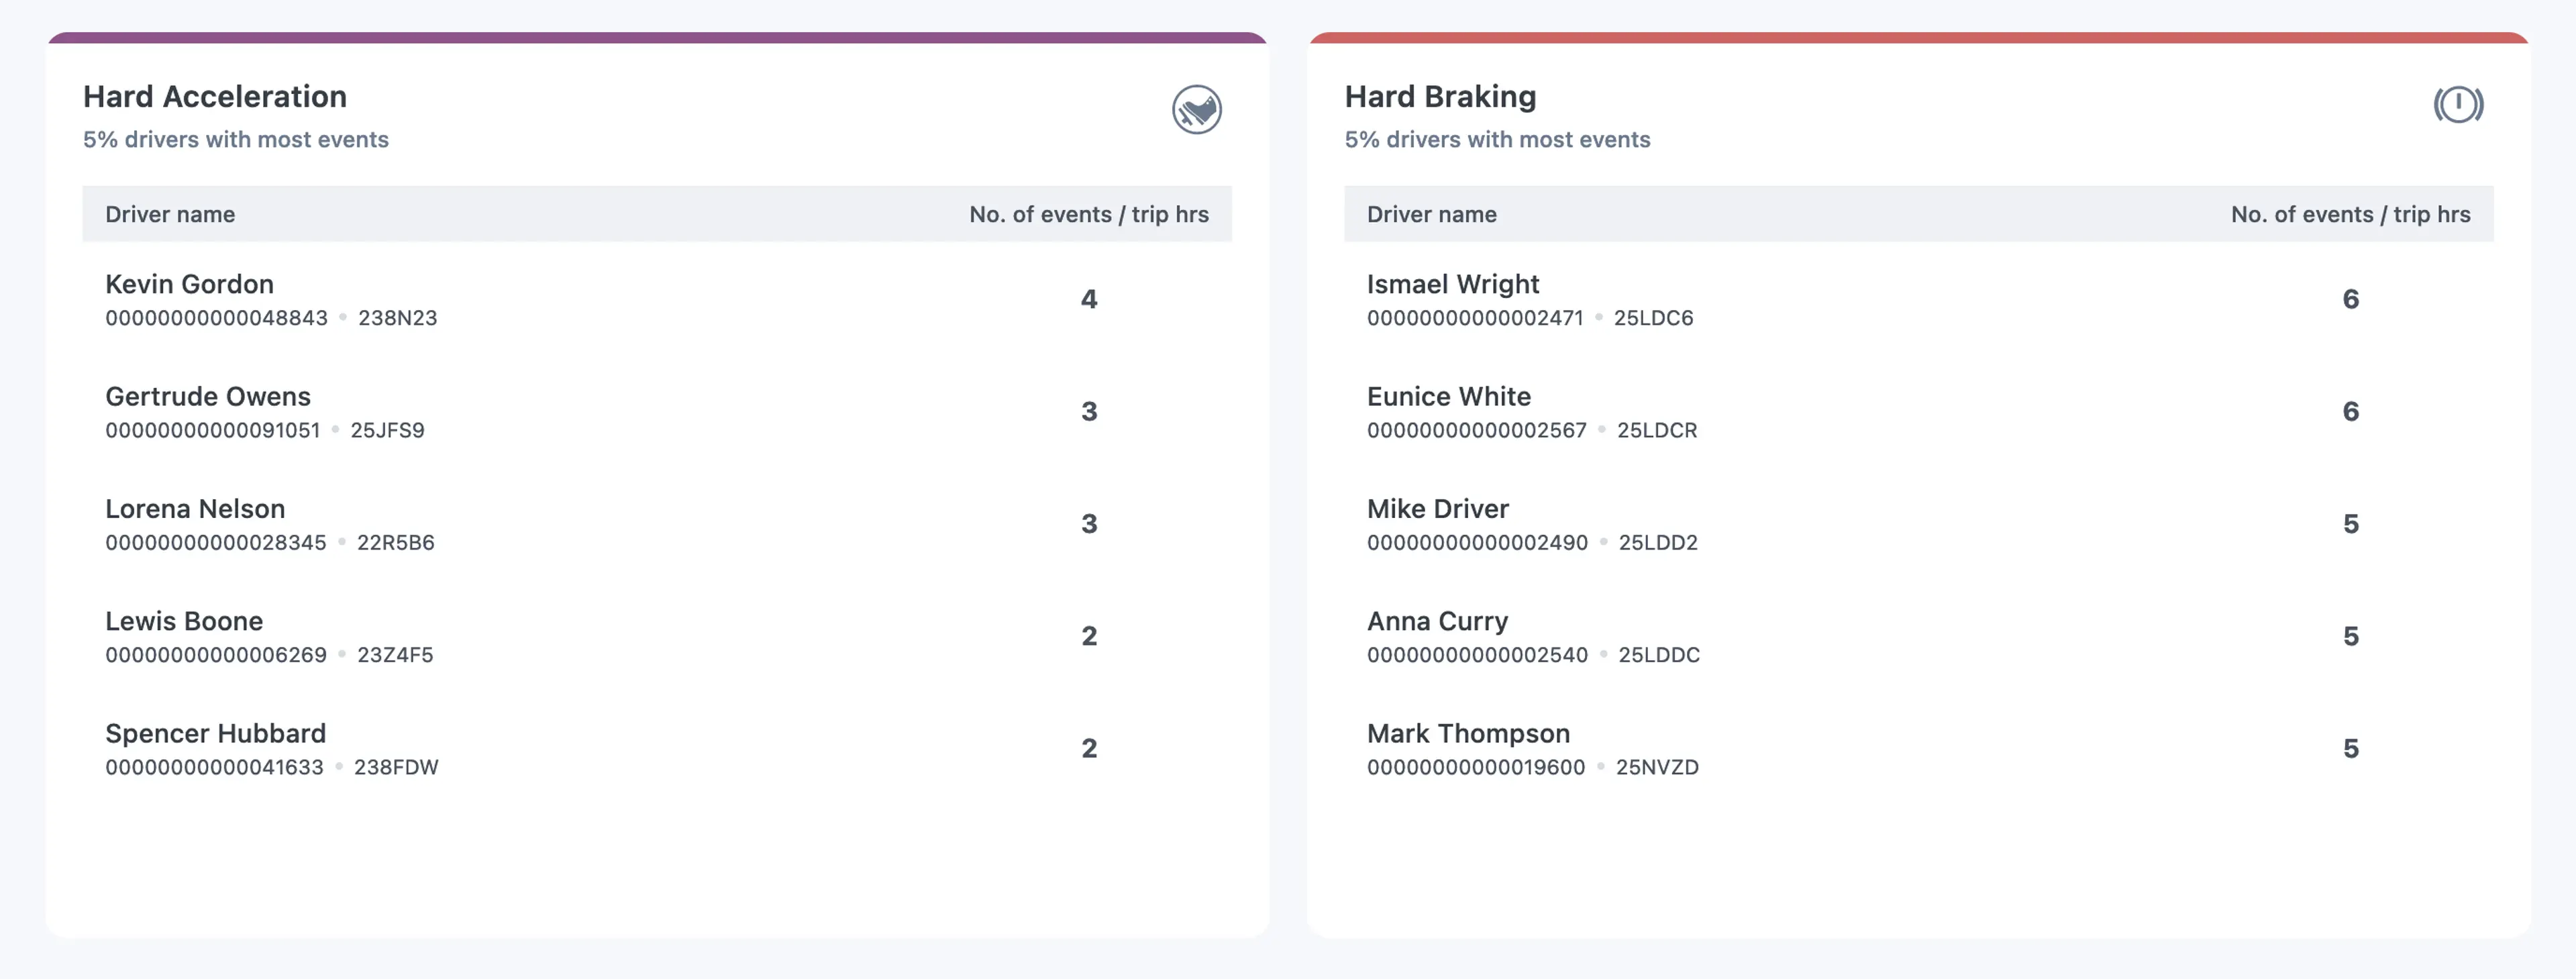
Task: Select Spencer Hubbard in acceleration list
Action: (215, 734)
